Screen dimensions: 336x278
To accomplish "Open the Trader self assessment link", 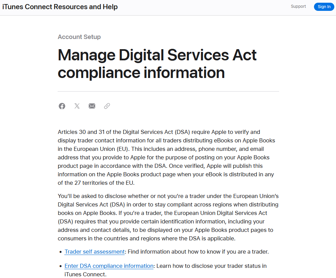I will 94,252.
